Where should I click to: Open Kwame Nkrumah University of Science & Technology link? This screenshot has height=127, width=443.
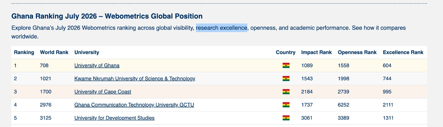tap(135, 79)
